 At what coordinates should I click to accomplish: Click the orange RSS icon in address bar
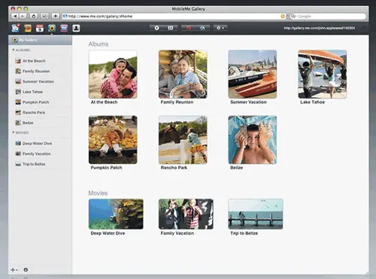tap(283, 17)
